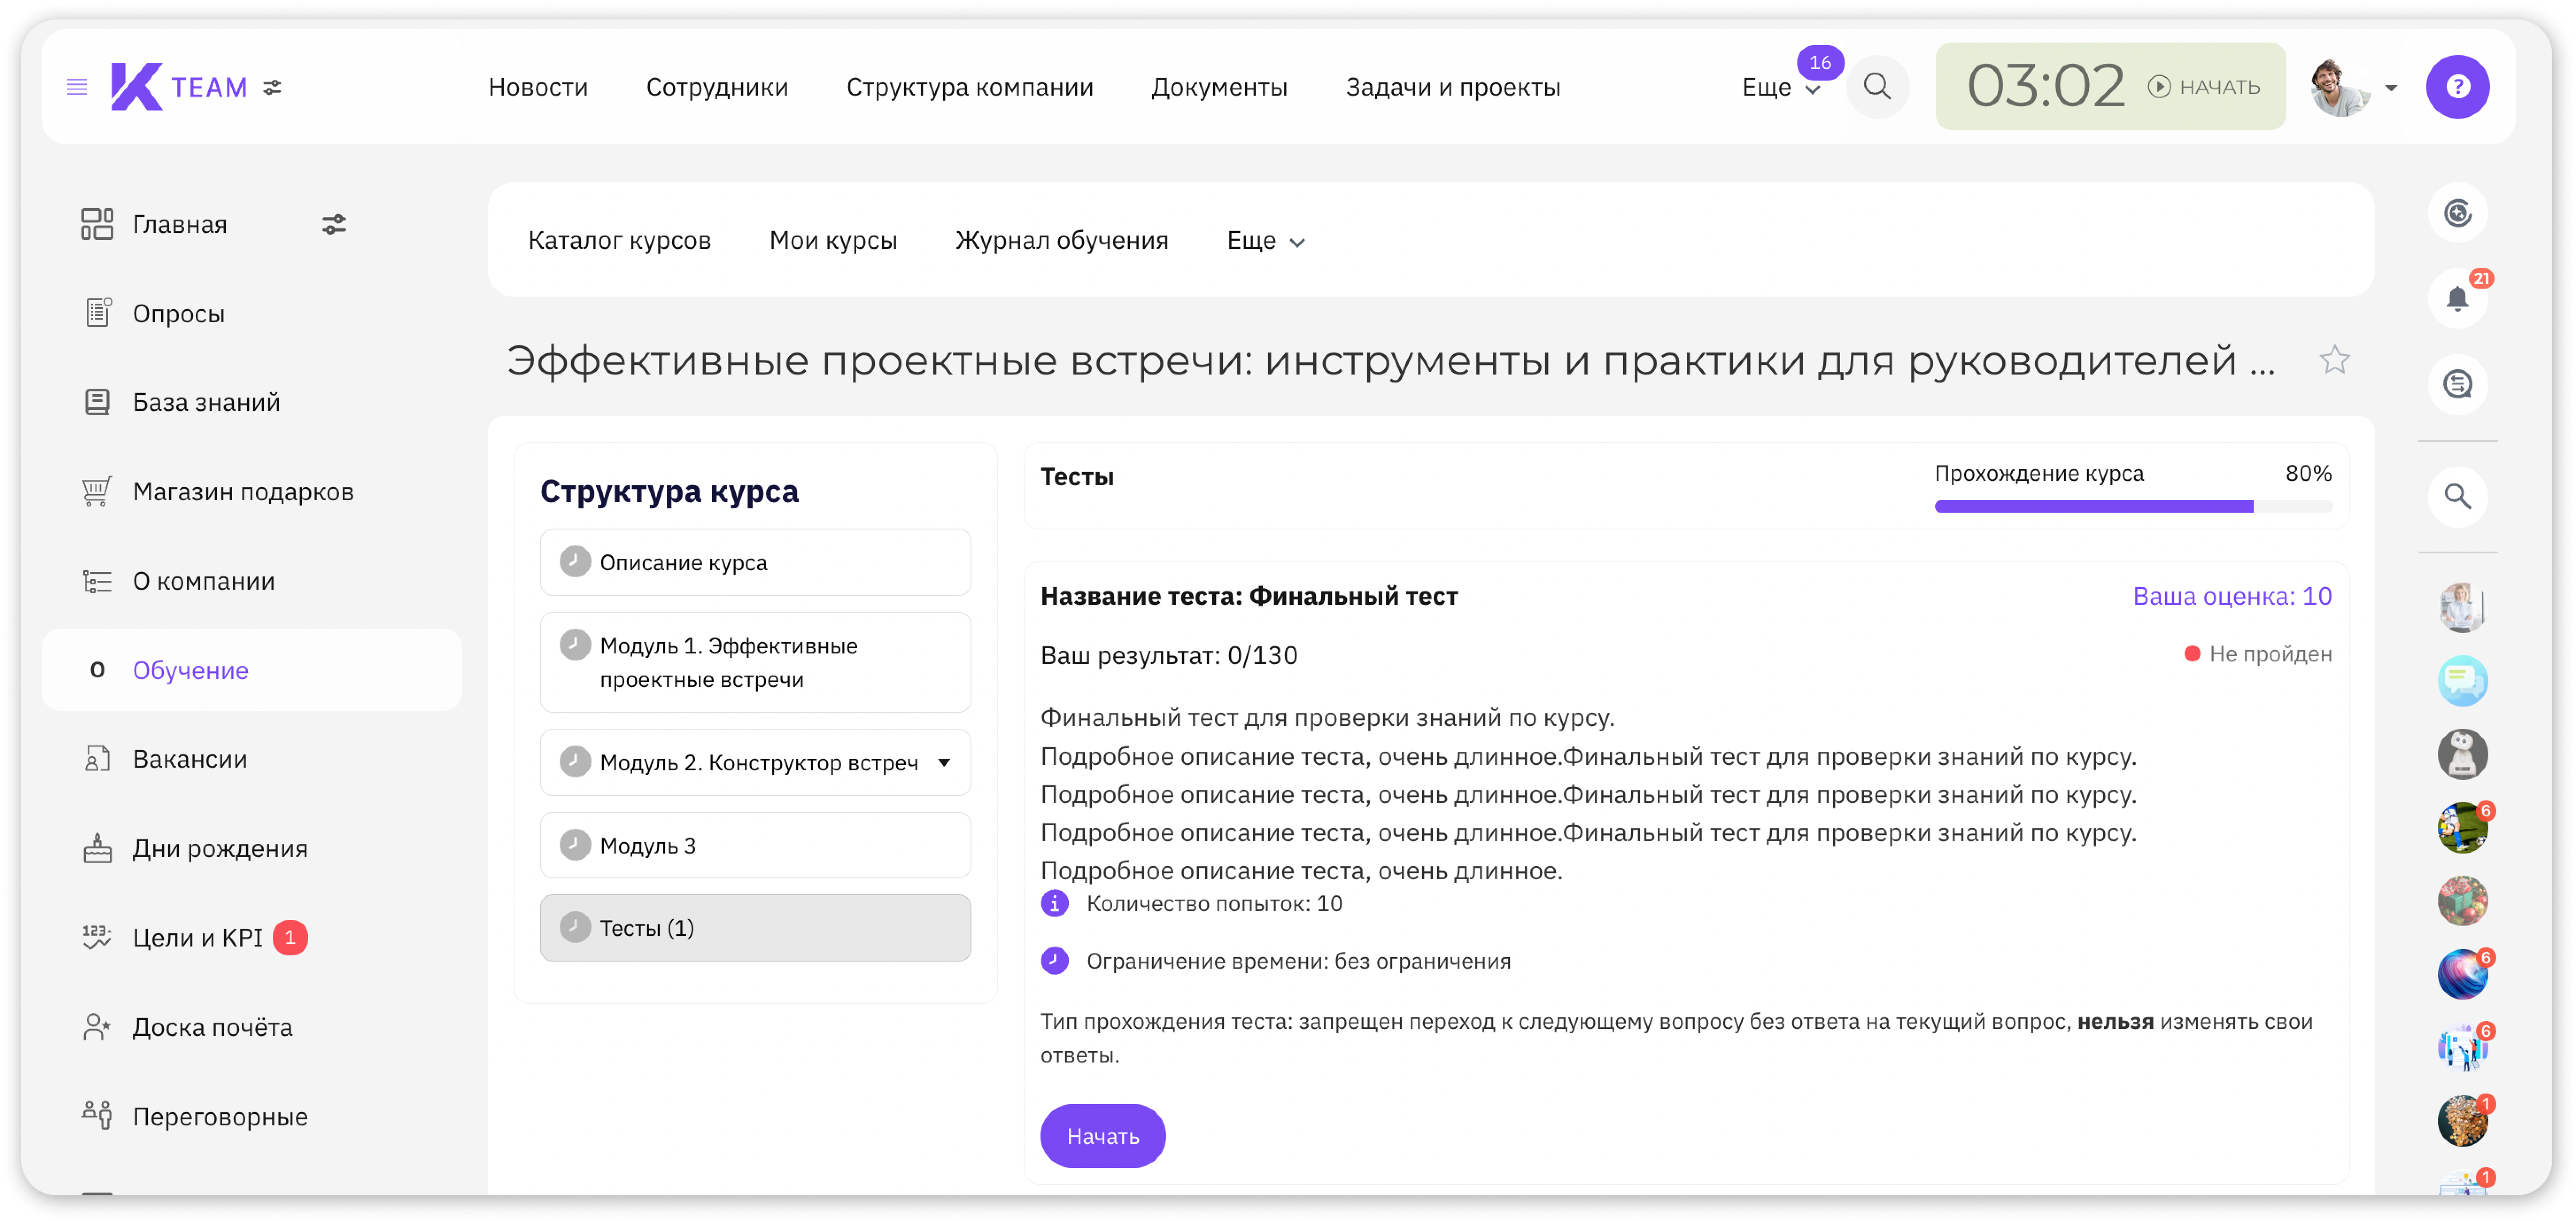Switch to Каталог курсов tab

619,240
